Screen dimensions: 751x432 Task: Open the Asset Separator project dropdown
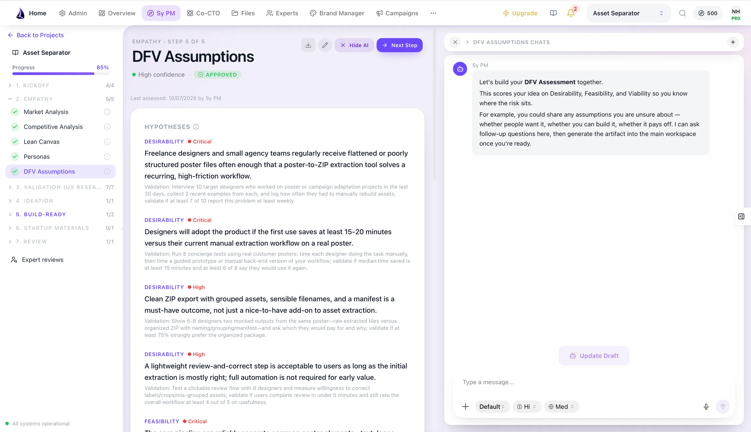(x=628, y=13)
